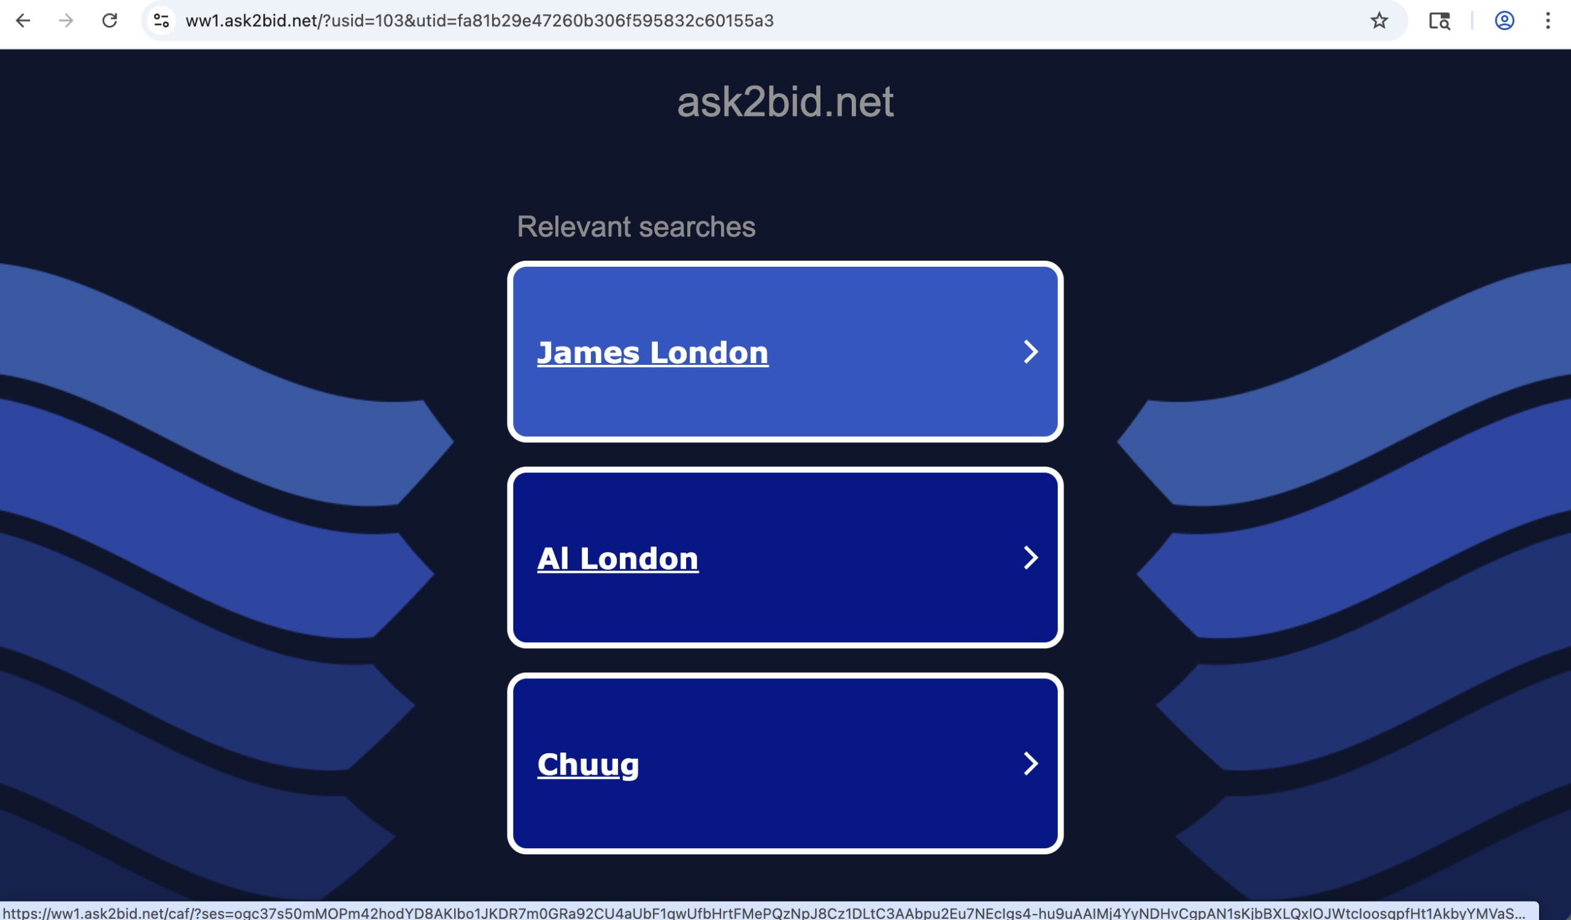Open the Al London relevant search link
Image resolution: width=1571 pixels, height=920 pixels.
point(617,558)
